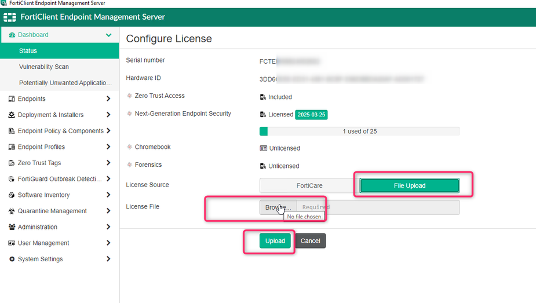The width and height of the screenshot is (536, 303).
Task: Expand the Software Inventory section
Action: click(x=108, y=195)
